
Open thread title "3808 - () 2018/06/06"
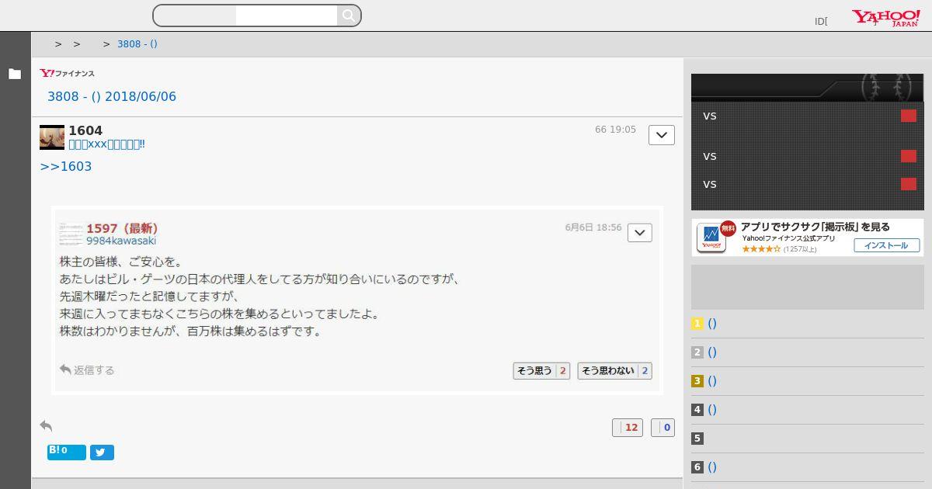tap(112, 96)
